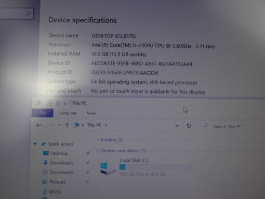Open Desktop from Quick access
This screenshot has height=199, width=265.
[x=59, y=153]
